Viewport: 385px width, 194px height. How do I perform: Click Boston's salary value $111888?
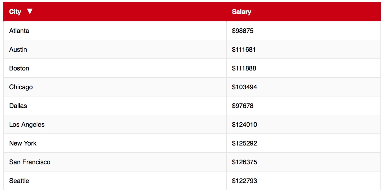pyautogui.click(x=244, y=68)
